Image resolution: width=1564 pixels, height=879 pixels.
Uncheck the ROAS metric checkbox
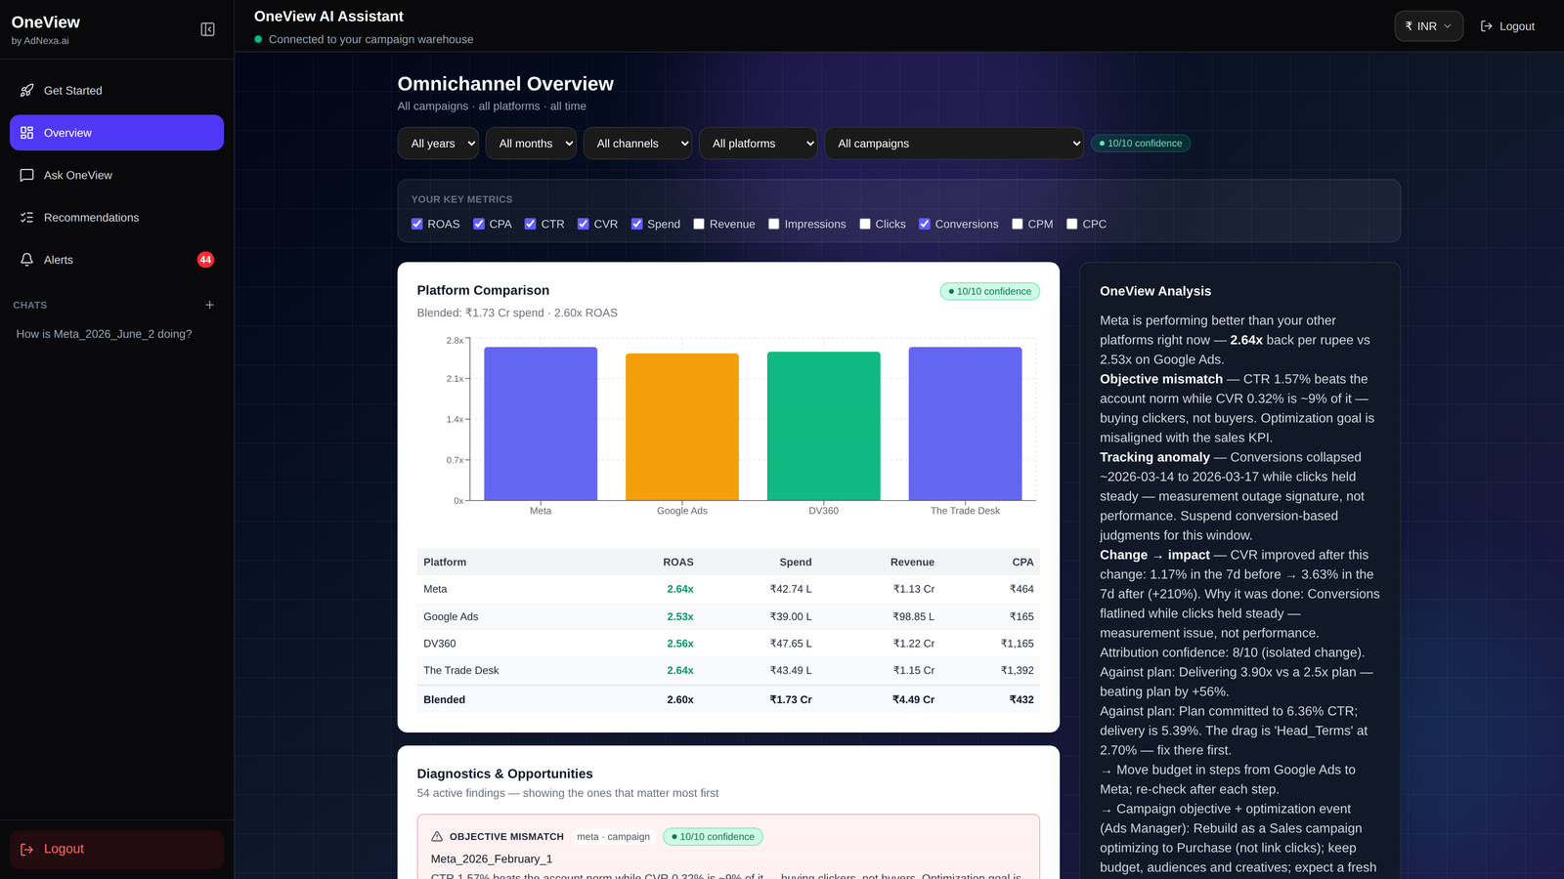point(417,224)
